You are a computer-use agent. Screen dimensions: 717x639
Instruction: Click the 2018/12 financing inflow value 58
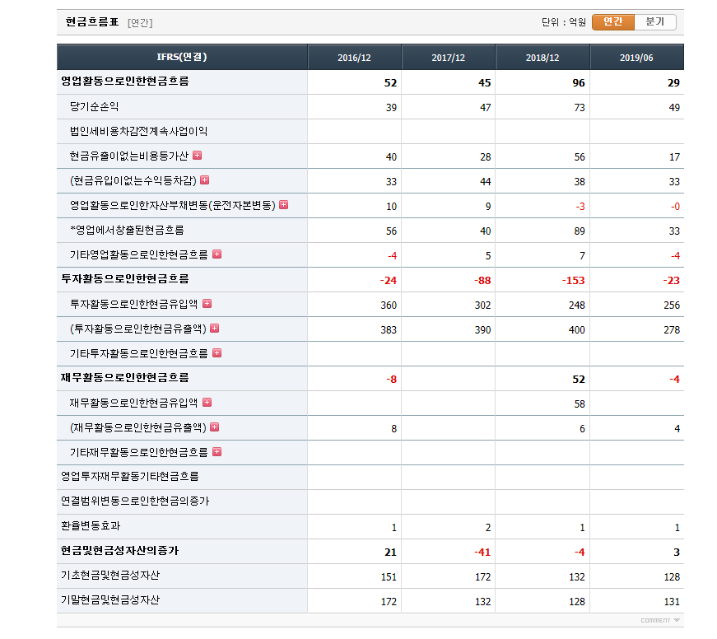pyautogui.click(x=580, y=403)
